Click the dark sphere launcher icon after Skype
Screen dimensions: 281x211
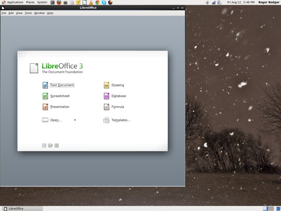click(x=110, y=2)
